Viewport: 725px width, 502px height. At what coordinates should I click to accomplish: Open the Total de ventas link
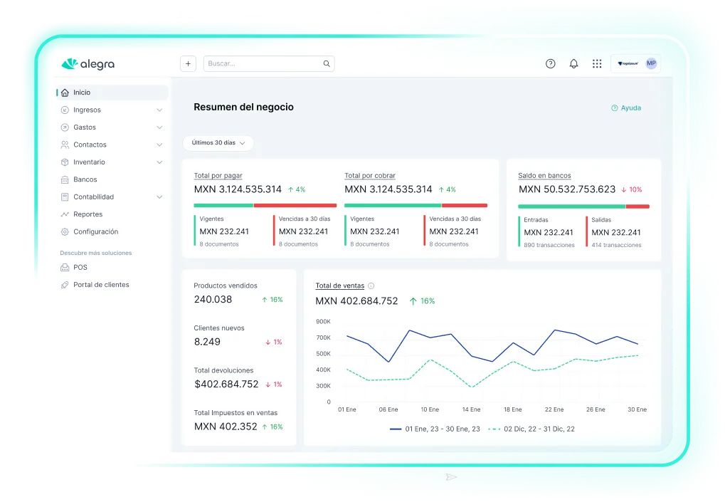click(340, 286)
